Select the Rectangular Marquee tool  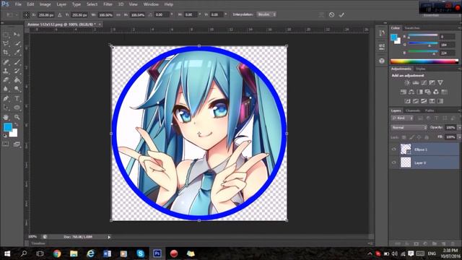tap(6, 35)
